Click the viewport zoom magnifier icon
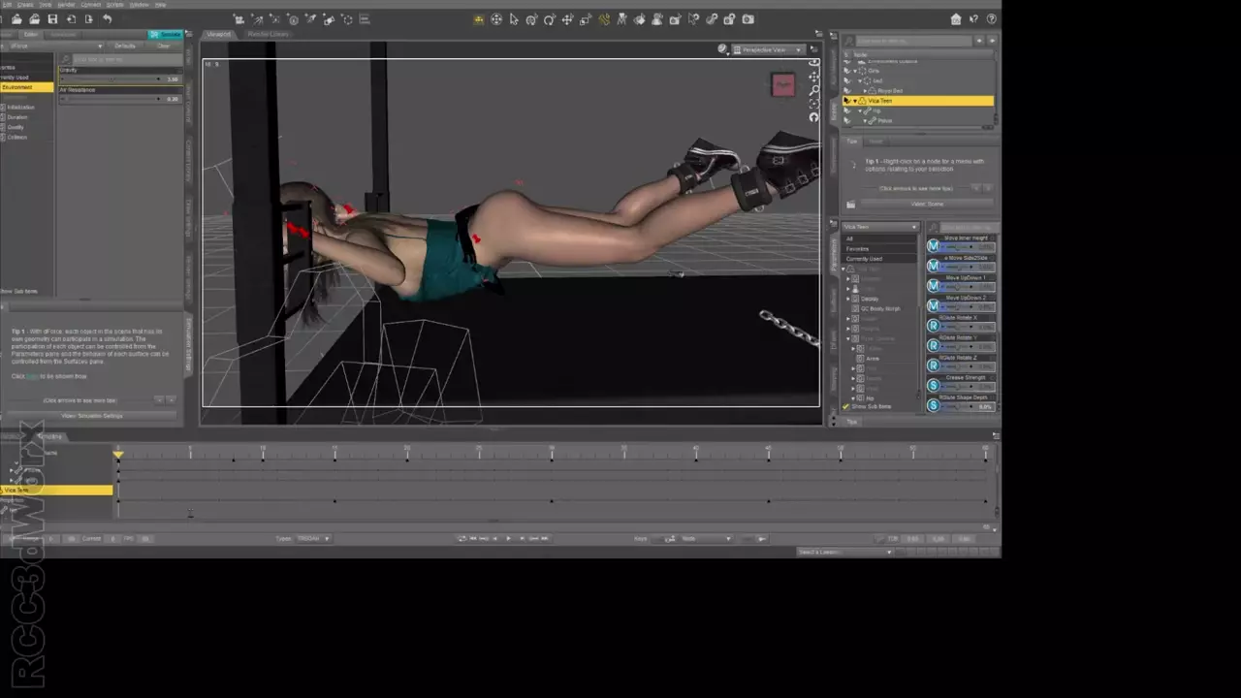 pyautogui.click(x=813, y=89)
